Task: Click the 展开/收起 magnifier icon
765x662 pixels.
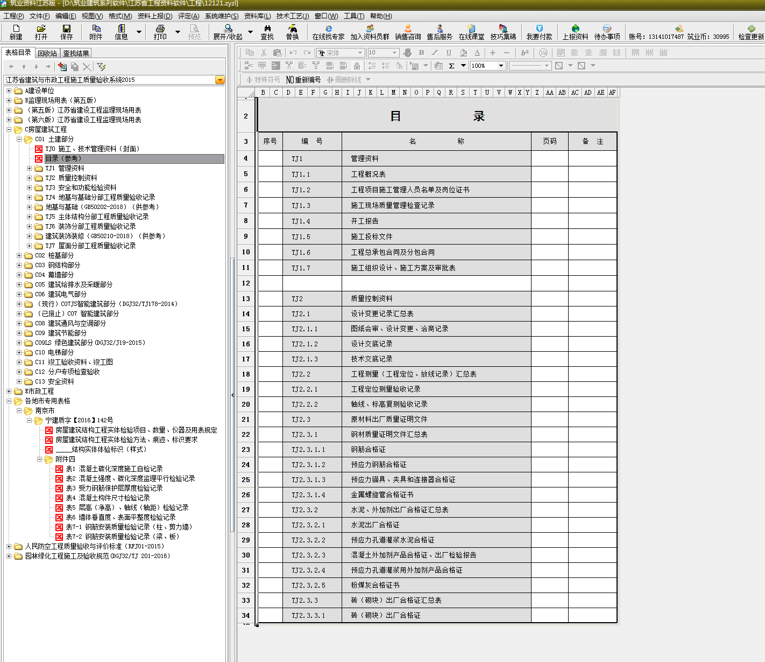Action: pyautogui.click(x=228, y=32)
